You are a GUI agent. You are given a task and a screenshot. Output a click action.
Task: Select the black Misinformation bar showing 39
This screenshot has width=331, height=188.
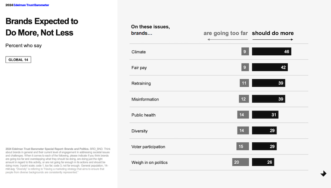tap(269, 99)
